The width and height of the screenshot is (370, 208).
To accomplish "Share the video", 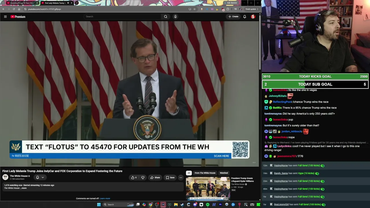I will 155,178.
